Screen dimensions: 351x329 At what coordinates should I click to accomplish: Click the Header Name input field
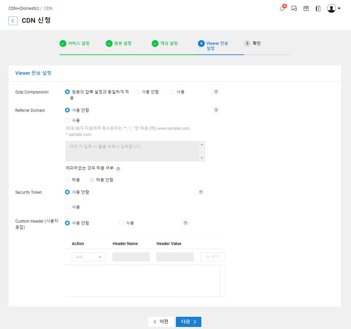point(131,257)
